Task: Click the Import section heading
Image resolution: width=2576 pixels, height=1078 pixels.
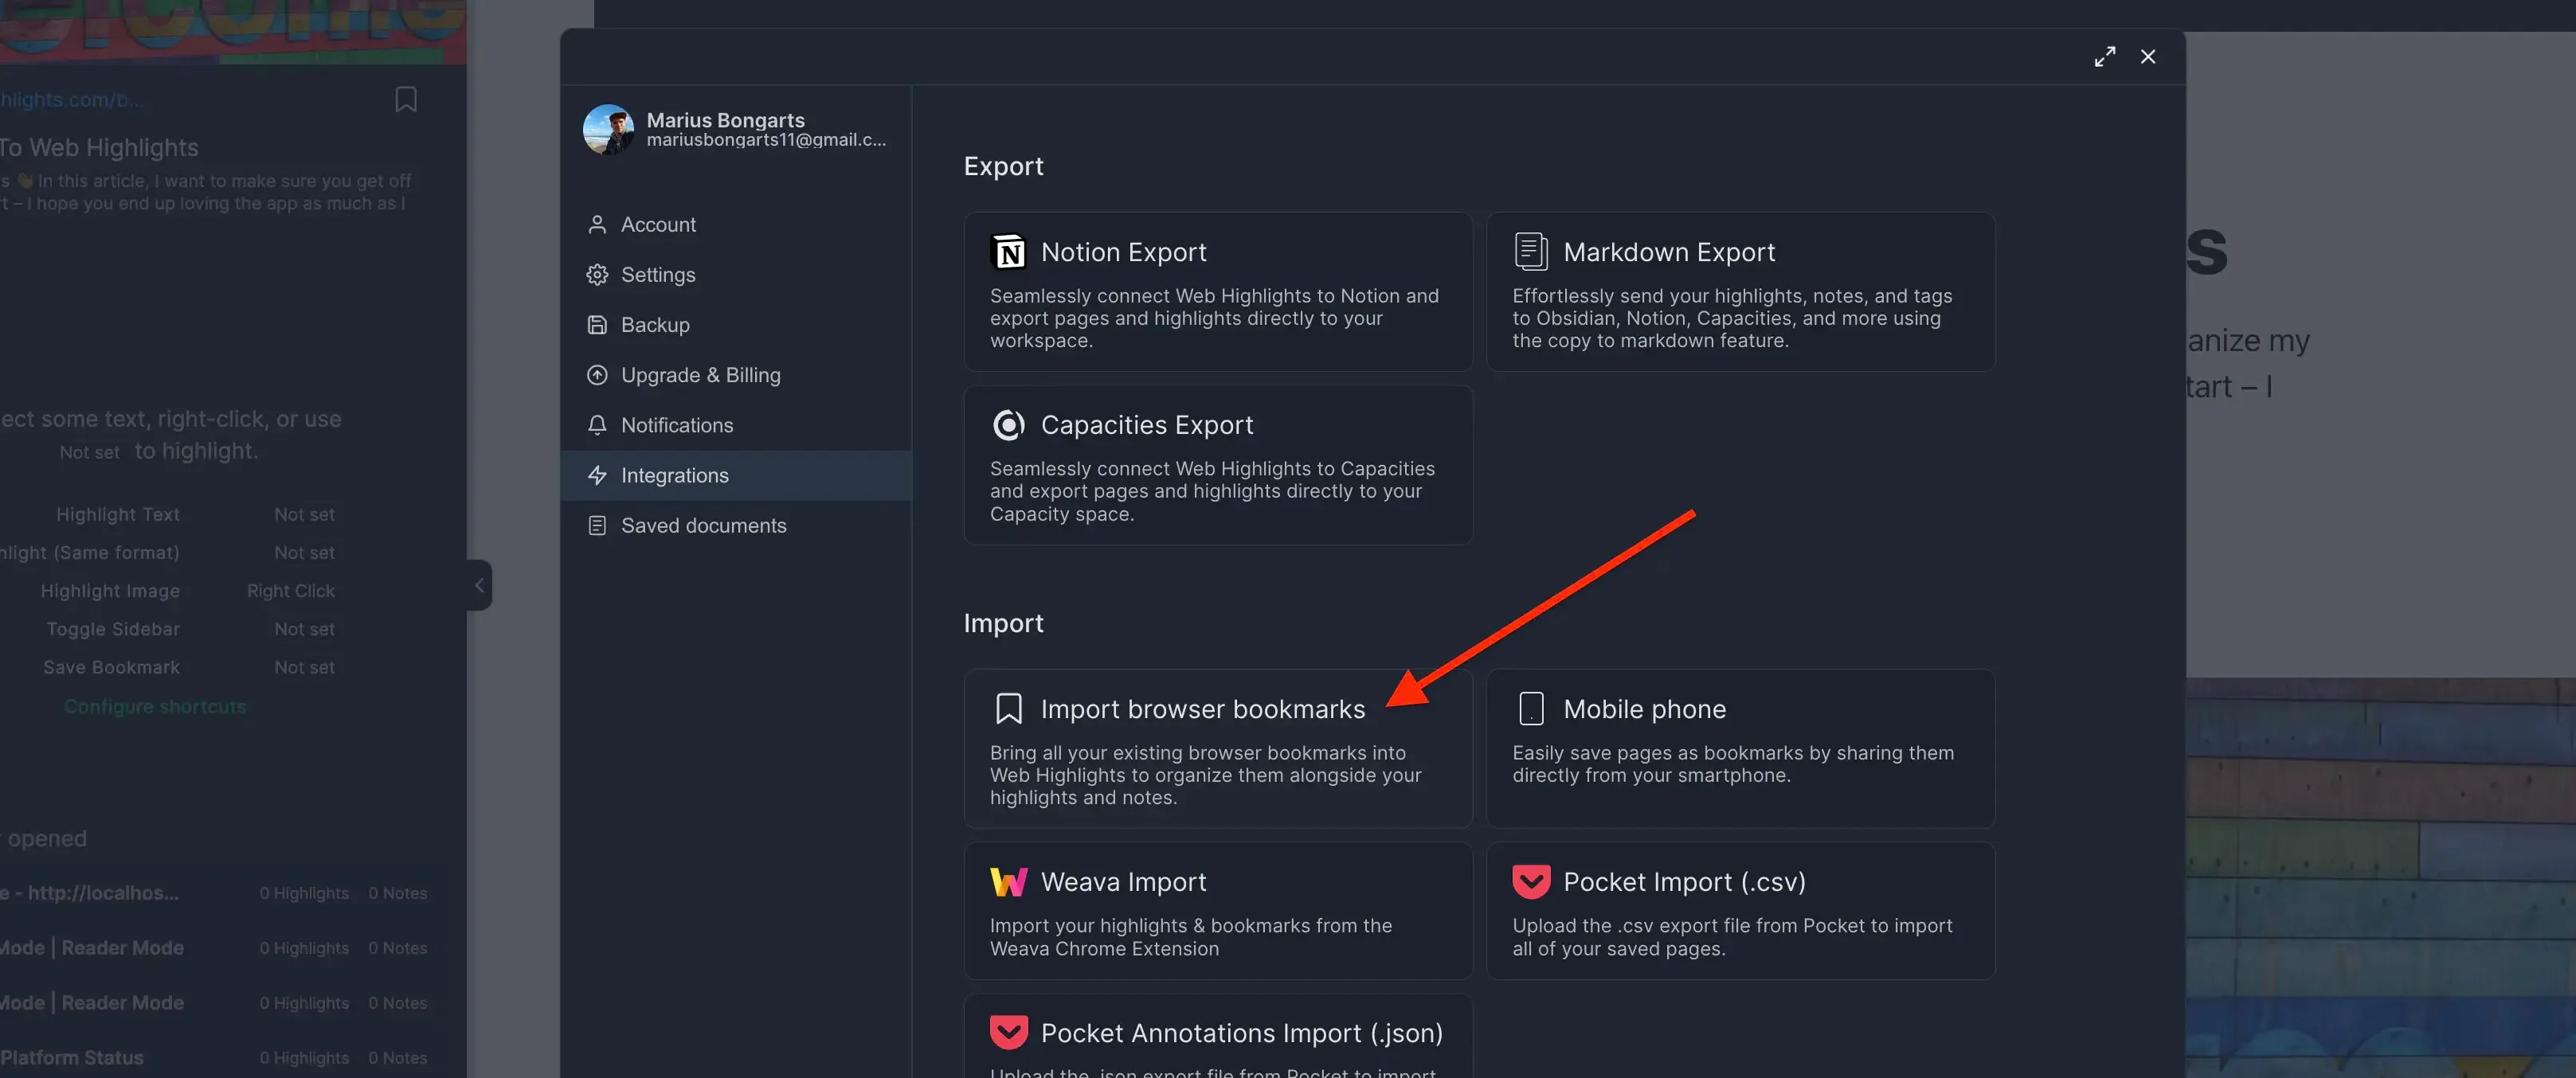Action: pyautogui.click(x=1003, y=623)
